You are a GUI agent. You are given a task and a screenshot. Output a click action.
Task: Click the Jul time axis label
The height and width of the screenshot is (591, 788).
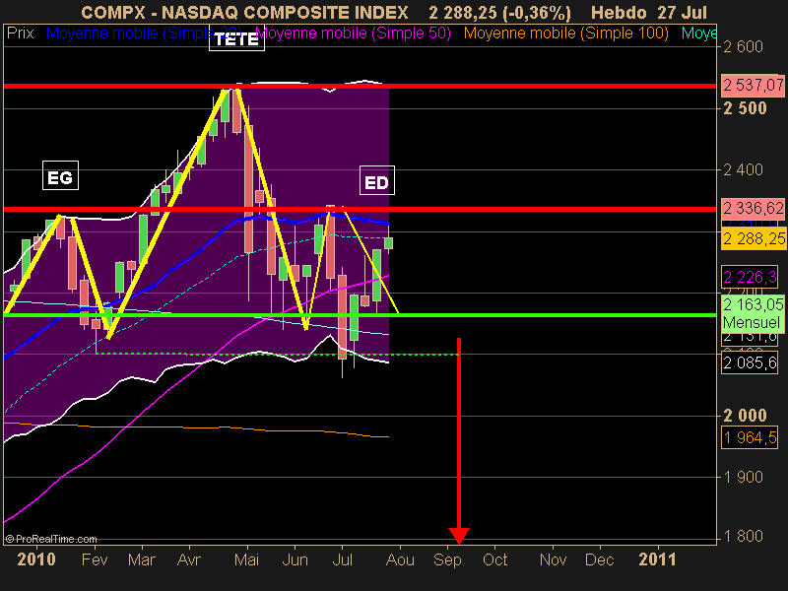tap(342, 559)
